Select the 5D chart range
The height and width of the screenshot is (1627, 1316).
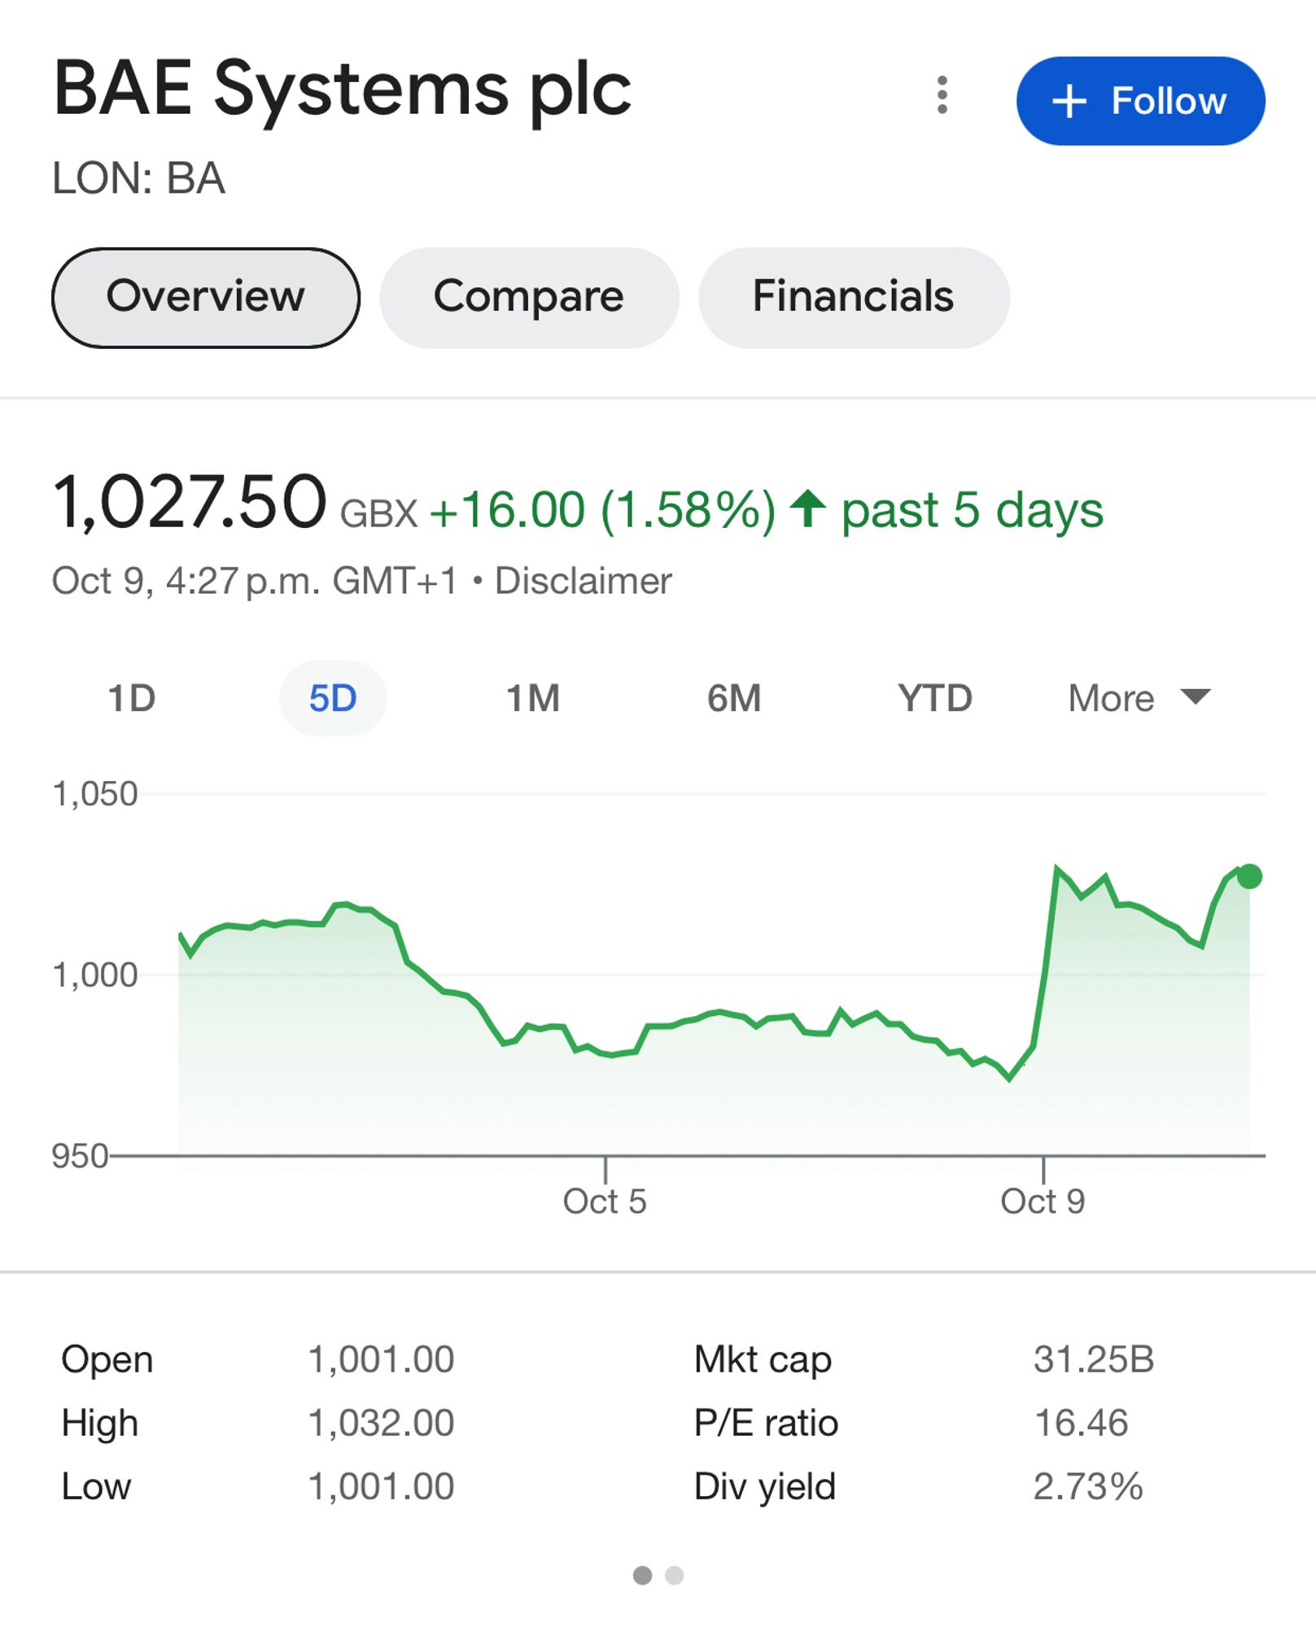(x=333, y=698)
